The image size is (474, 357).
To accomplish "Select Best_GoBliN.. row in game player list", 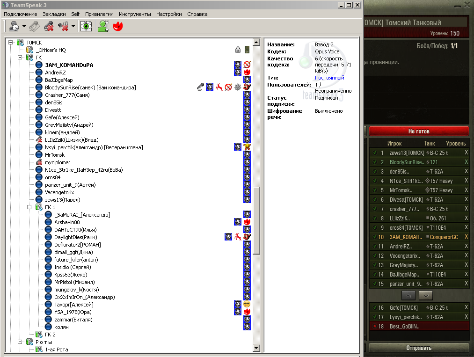I will [419, 327].
